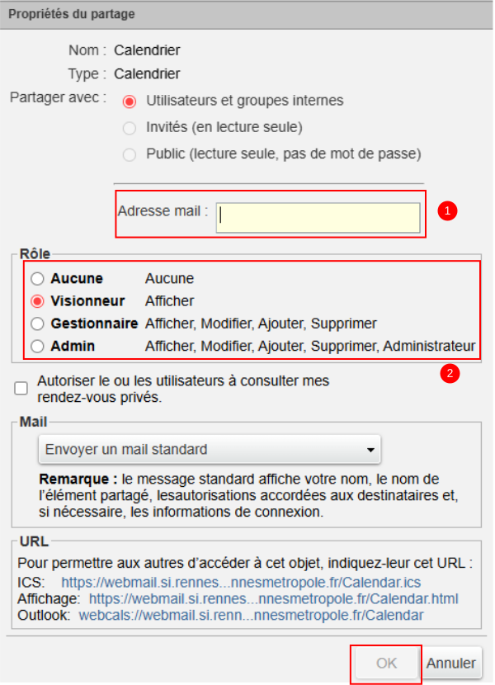Open the Envoyer un mail standard dropdown
495x685 pixels.
point(210,450)
